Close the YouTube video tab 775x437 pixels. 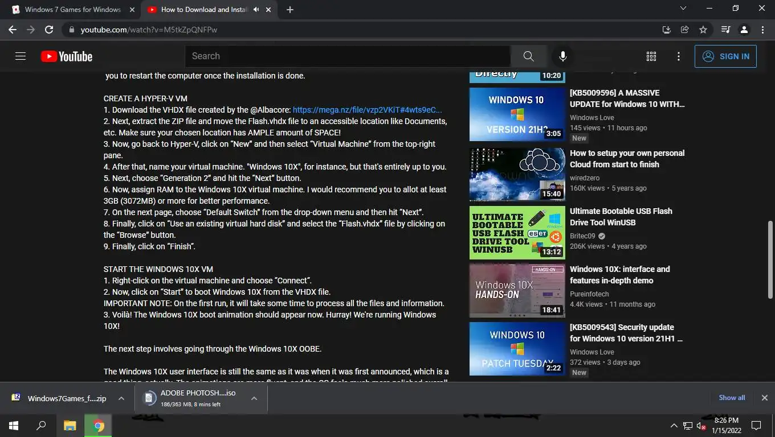click(269, 10)
